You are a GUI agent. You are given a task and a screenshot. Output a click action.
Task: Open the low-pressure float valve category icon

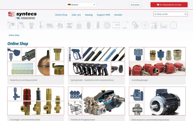(x=11, y=25)
